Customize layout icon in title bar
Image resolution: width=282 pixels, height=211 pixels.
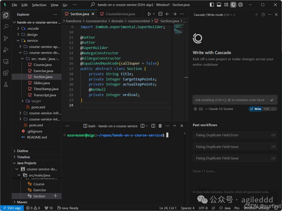(x=226, y=5)
